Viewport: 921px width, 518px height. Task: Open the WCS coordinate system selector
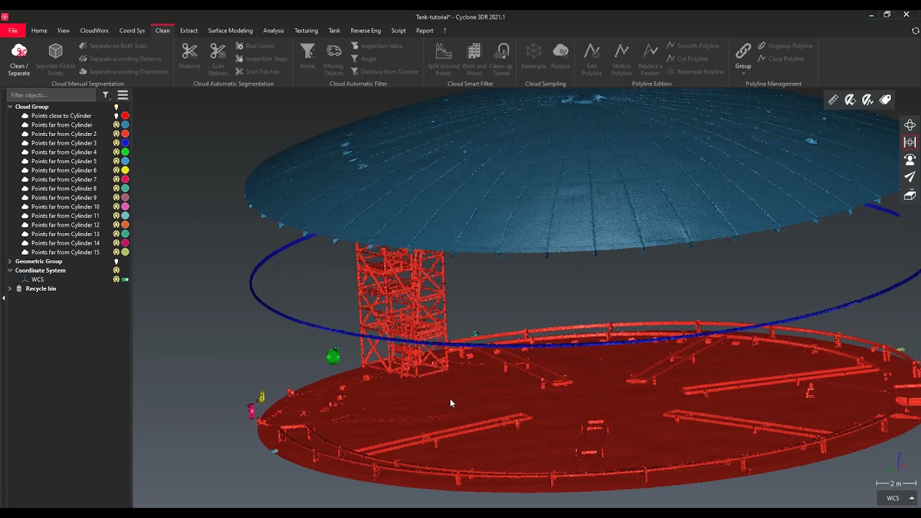[896, 498]
